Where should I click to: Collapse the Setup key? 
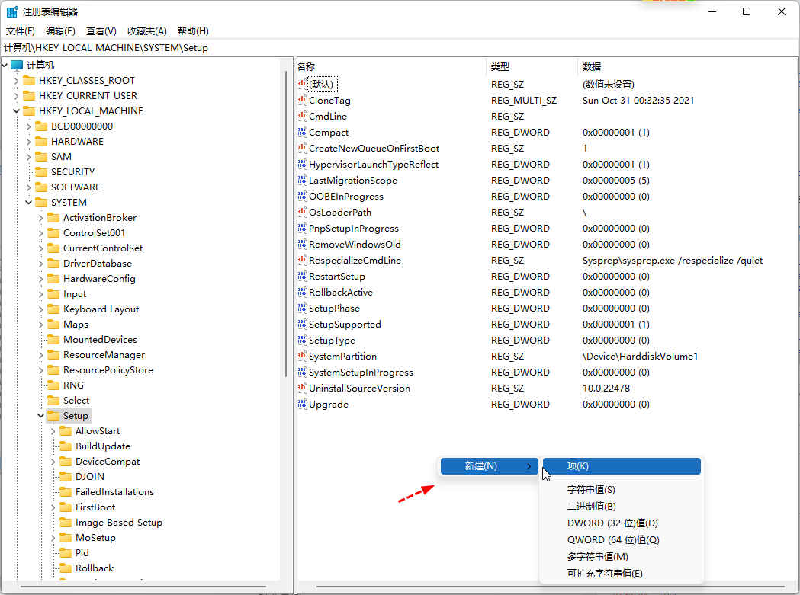pyautogui.click(x=41, y=416)
